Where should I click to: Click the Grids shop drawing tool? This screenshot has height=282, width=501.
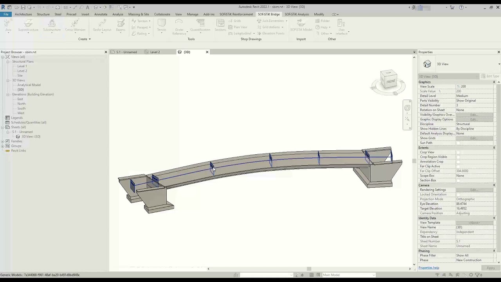[235, 21]
